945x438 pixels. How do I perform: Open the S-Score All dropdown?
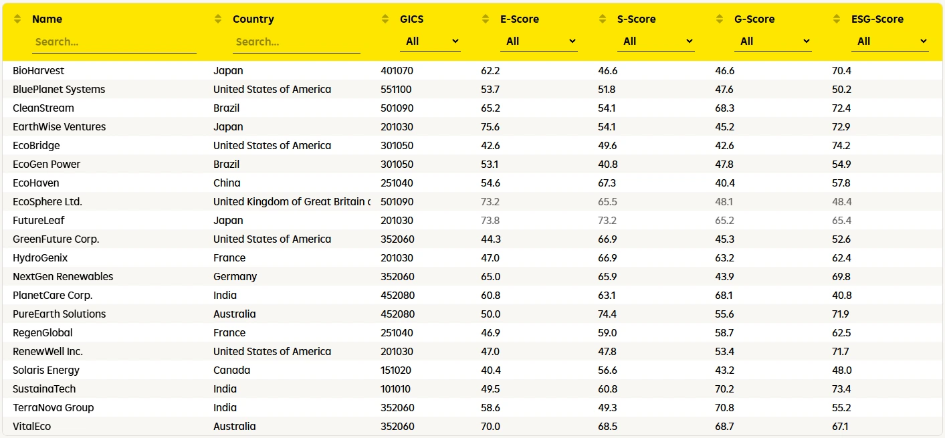coord(655,41)
